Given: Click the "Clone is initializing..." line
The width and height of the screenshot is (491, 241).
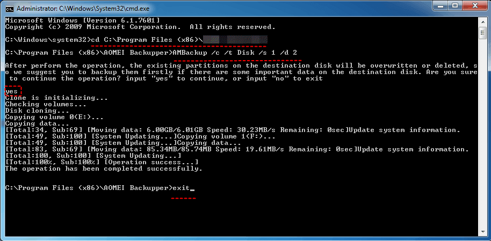Looking at the screenshot, I should tap(56, 98).
